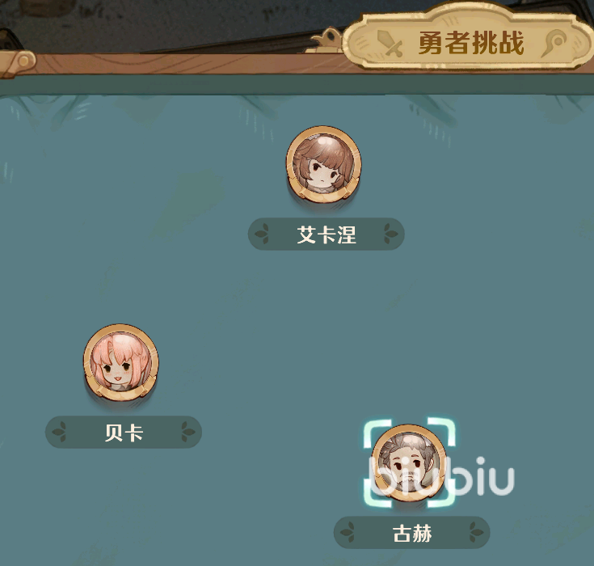
Task: Click the sword icon on the banner
Action: 390,44
